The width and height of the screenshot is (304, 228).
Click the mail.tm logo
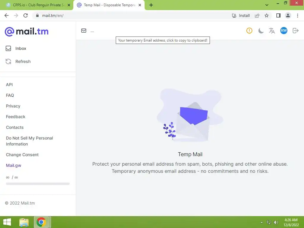tap(26, 31)
